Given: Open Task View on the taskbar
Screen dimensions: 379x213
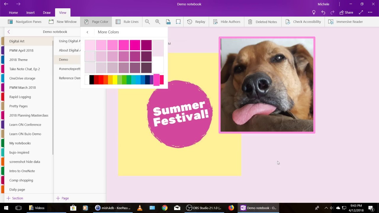Looking at the screenshot, I should (x=18, y=208).
